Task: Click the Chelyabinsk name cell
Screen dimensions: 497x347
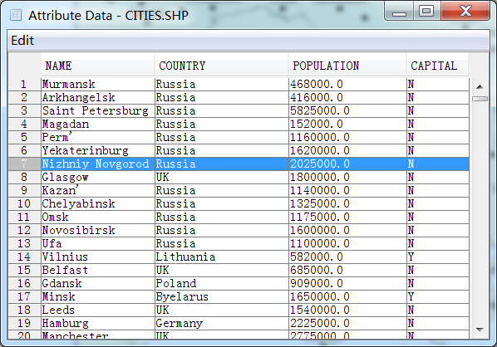Action: (x=98, y=204)
